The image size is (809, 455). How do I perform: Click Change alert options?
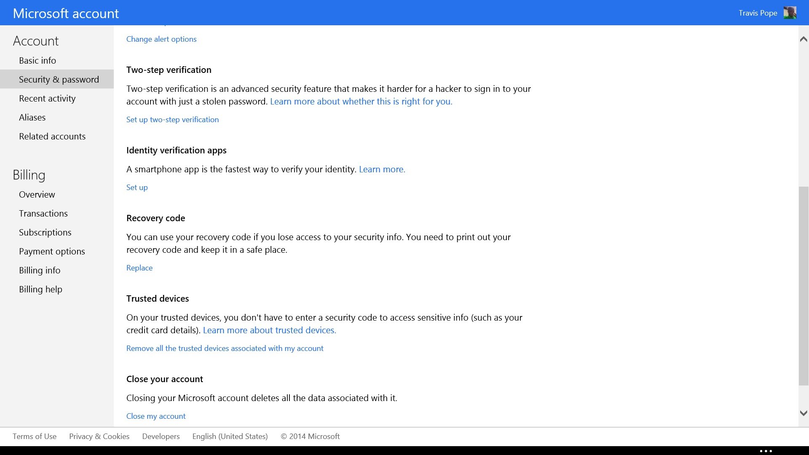pos(161,39)
